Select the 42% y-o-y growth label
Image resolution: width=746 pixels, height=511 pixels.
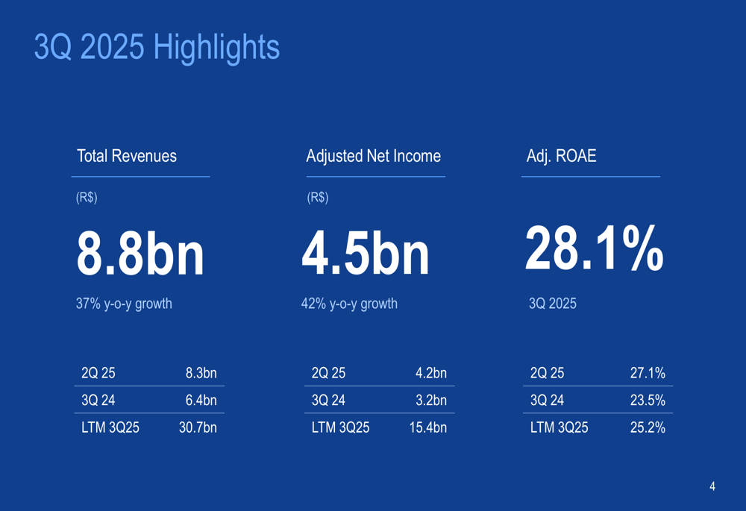pyautogui.click(x=349, y=304)
